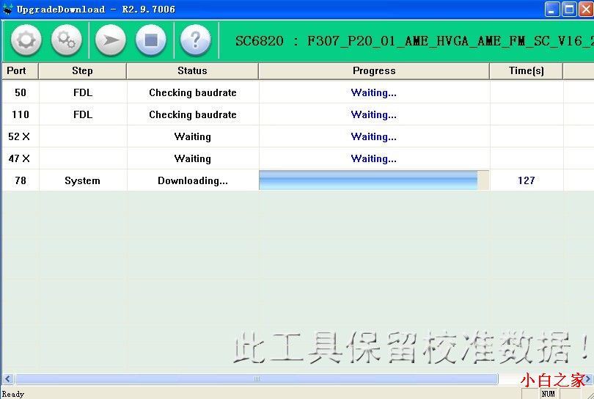Viewport: 594px width, 399px height.
Task: Select port 78 row cell
Action: [21, 180]
